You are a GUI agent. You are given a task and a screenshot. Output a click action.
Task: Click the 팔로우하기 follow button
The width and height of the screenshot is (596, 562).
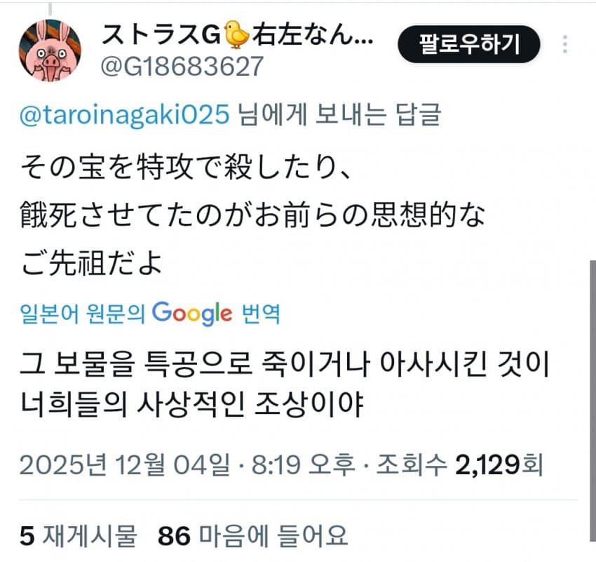(x=468, y=44)
